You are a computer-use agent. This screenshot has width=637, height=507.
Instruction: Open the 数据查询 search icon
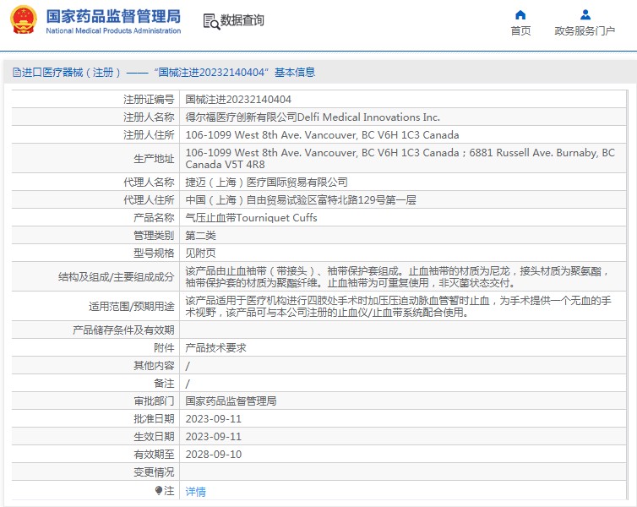point(211,21)
